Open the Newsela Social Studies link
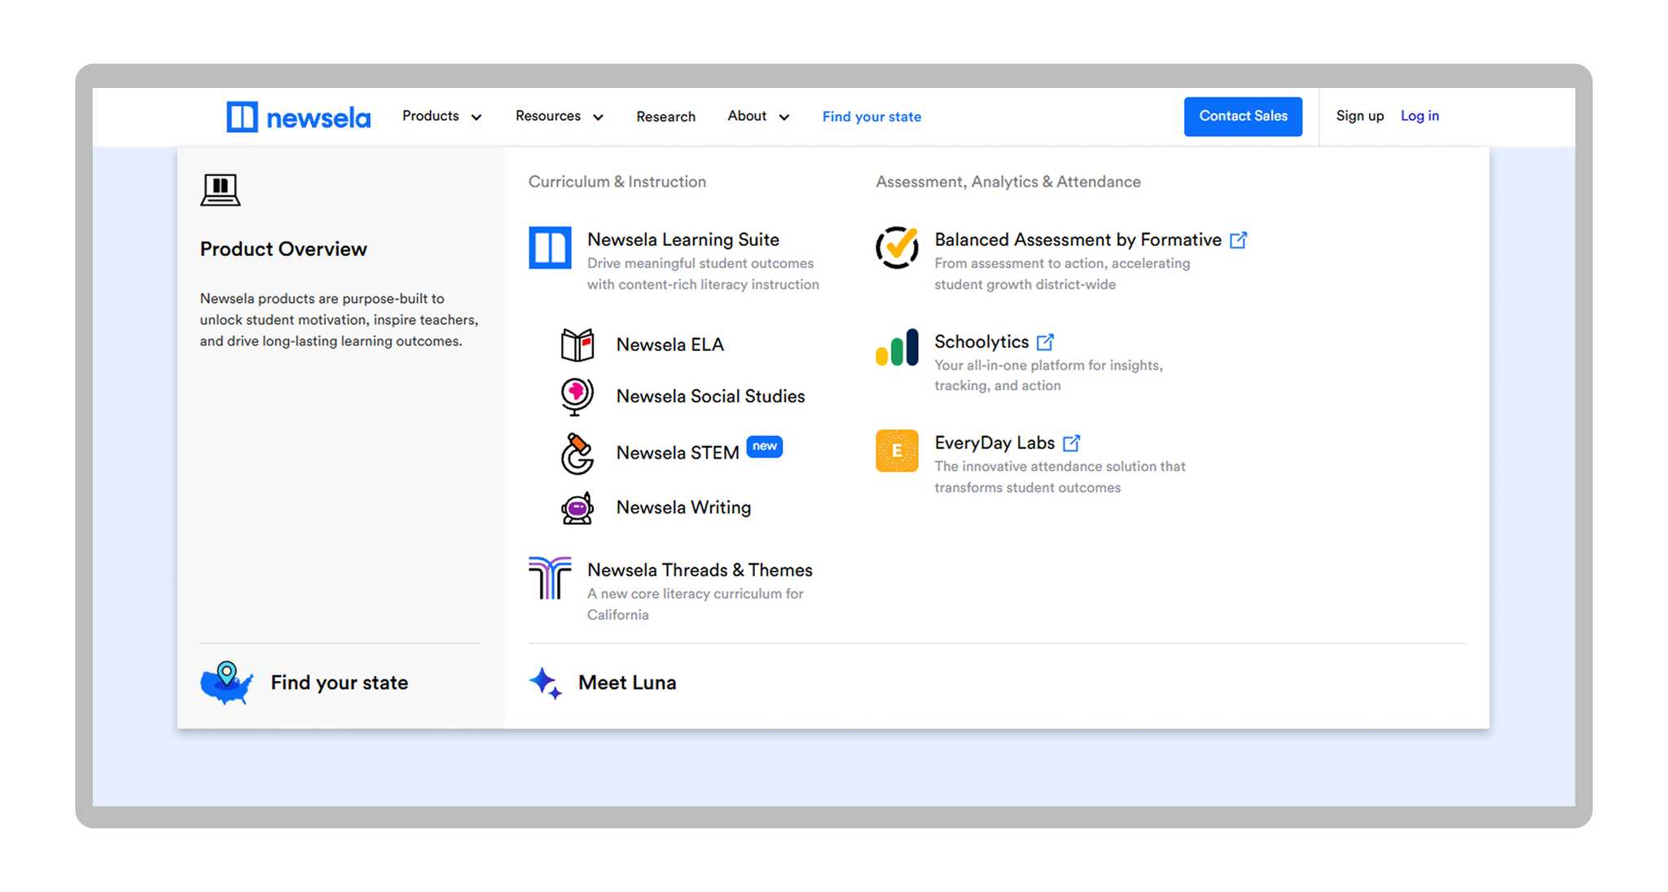The height and width of the screenshot is (892, 1668). 710,396
